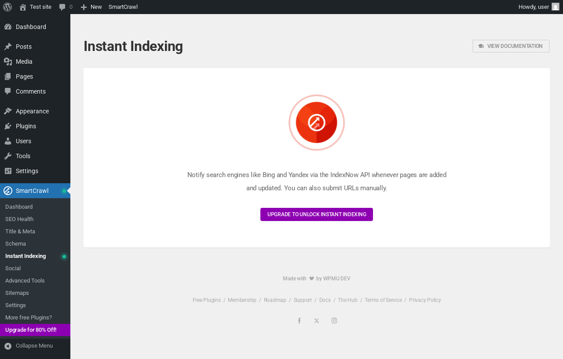Open Social submenu item
Viewport: 563px width, 359px height.
(x=35, y=268)
